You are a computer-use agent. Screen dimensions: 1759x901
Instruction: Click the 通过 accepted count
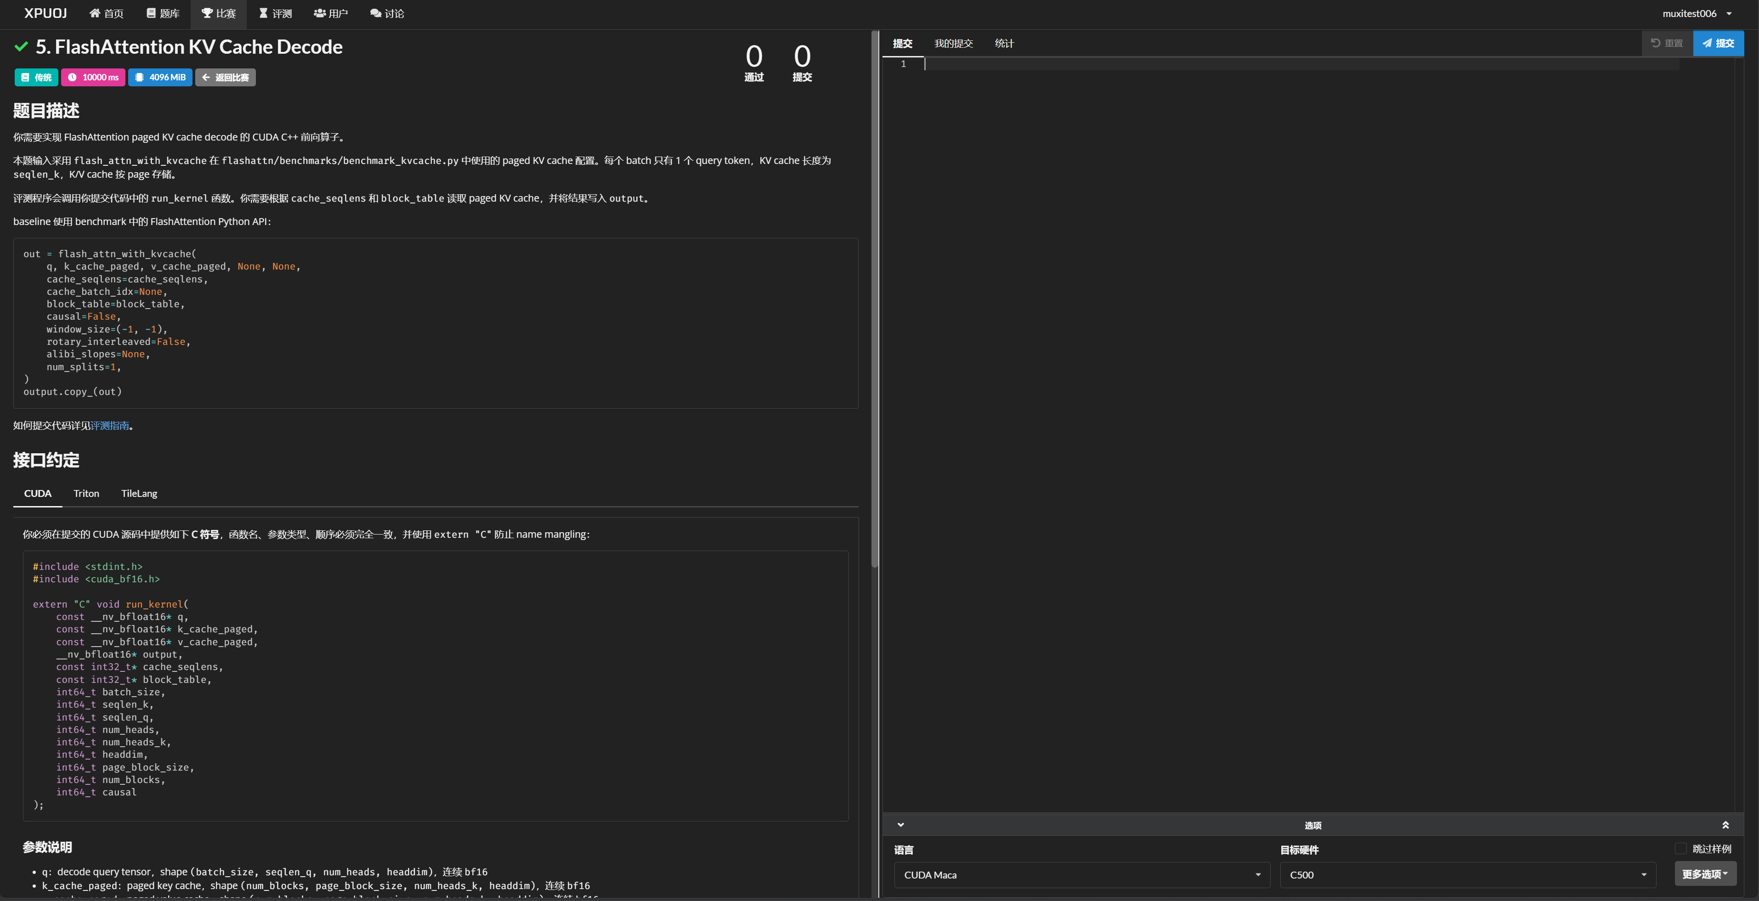[754, 63]
